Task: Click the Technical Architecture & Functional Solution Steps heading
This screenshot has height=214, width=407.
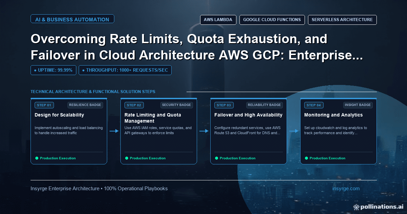Action: (93, 92)
